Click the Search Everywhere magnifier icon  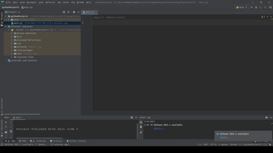point(270,7)
